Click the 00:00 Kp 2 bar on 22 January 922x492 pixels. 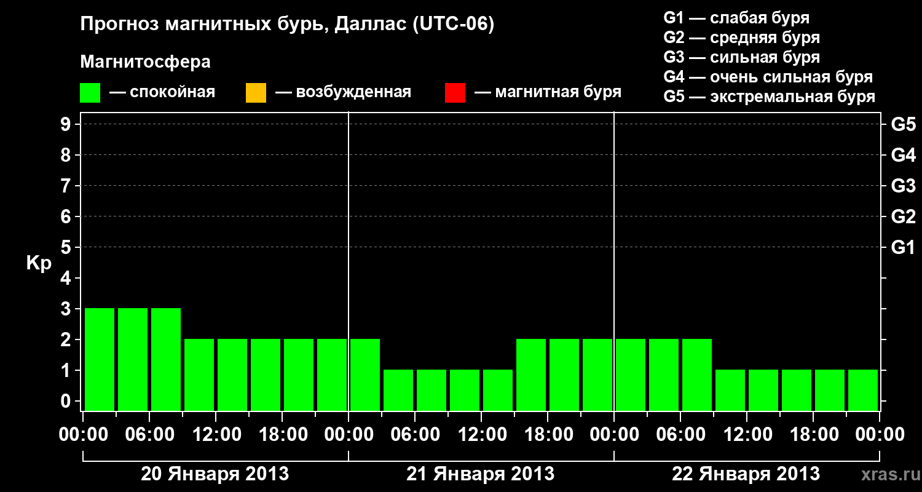[631, 375]
